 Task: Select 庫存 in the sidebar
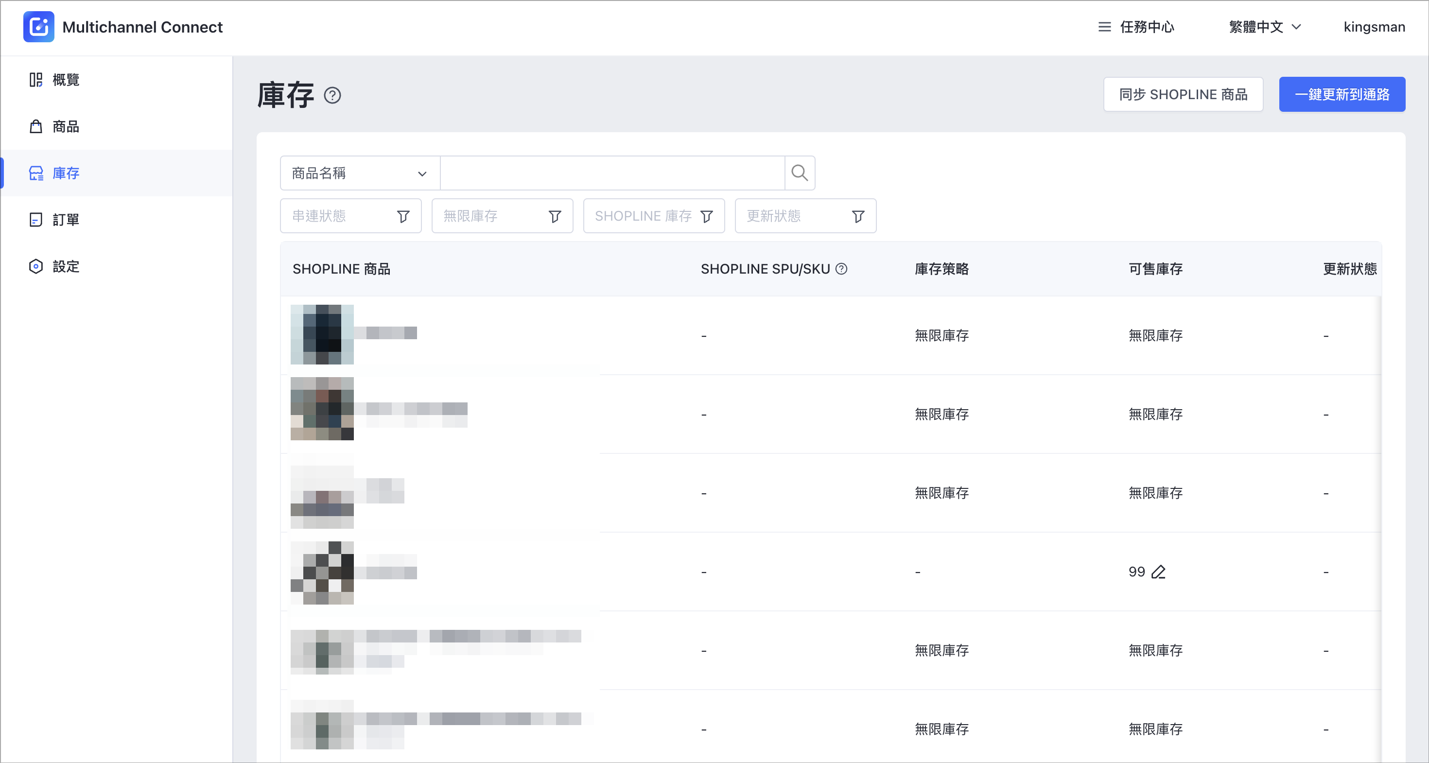(x=117, y=173)
